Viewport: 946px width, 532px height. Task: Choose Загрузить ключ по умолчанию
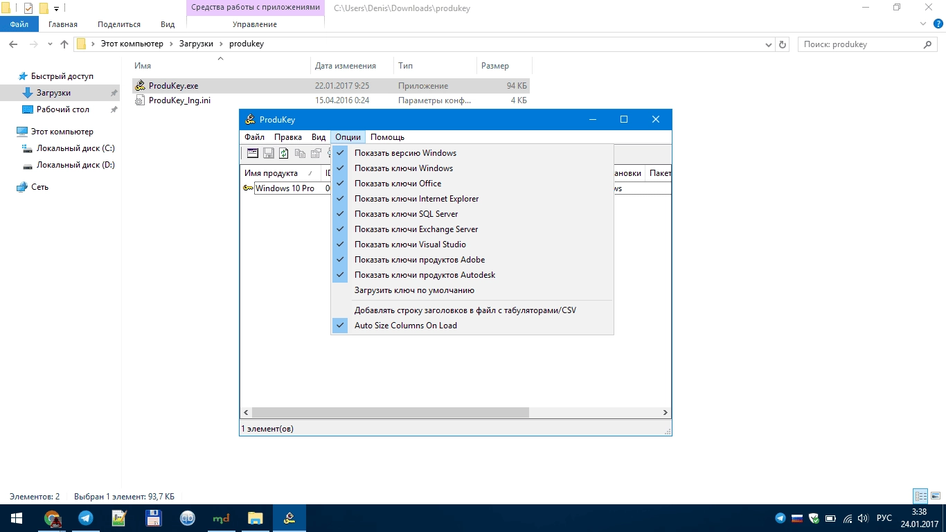pyautogui.click(x=472, y=290)
